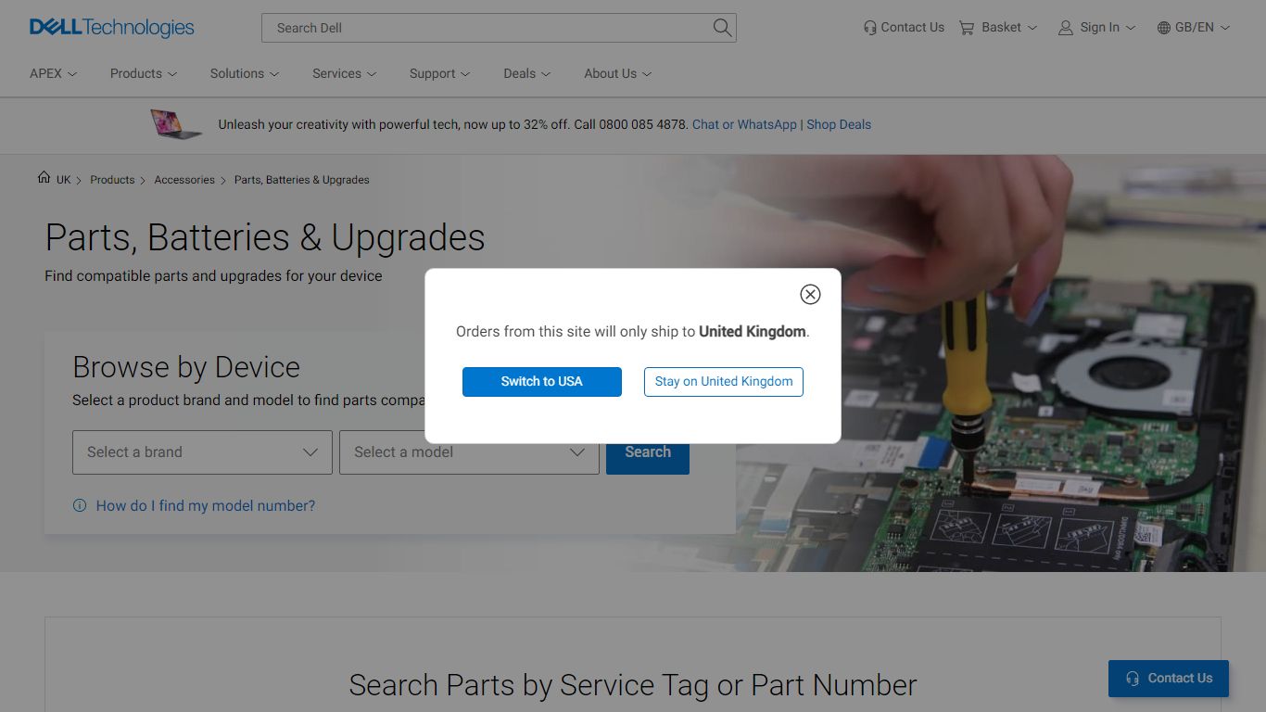Click the Contact Us headset icon in header
This screenshot has height=712, width=1266.
869,28
